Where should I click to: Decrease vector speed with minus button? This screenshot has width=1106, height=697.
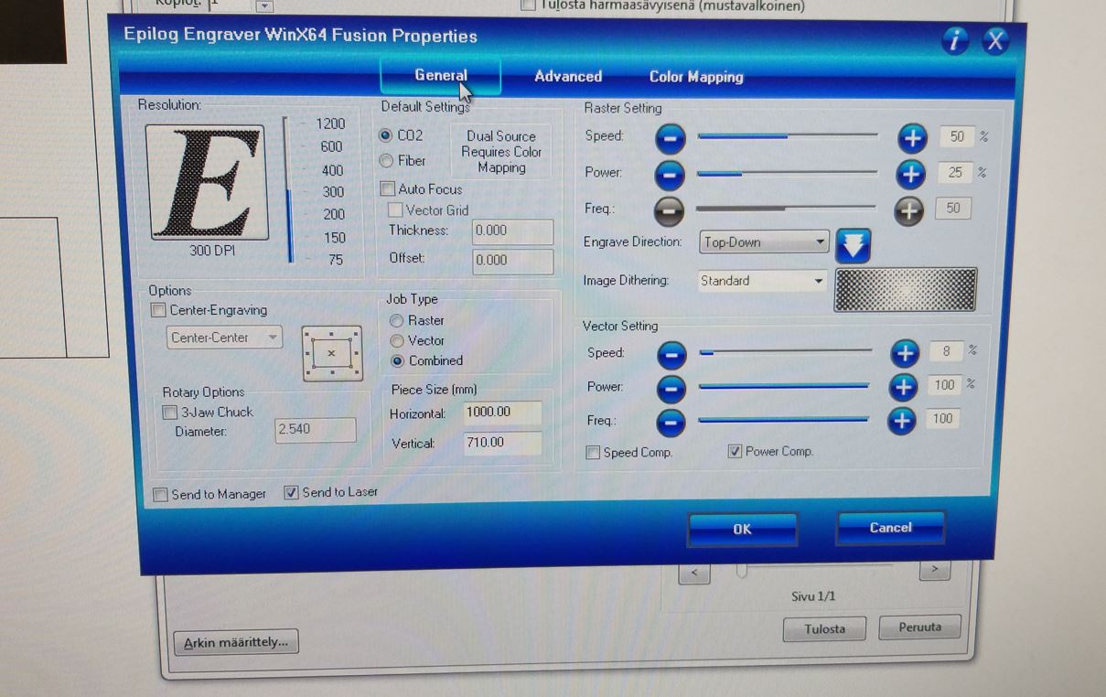click(x=671, y=354)
